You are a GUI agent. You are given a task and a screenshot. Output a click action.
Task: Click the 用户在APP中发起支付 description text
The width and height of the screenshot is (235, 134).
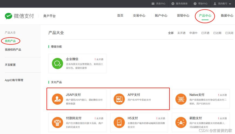(139, 100)
